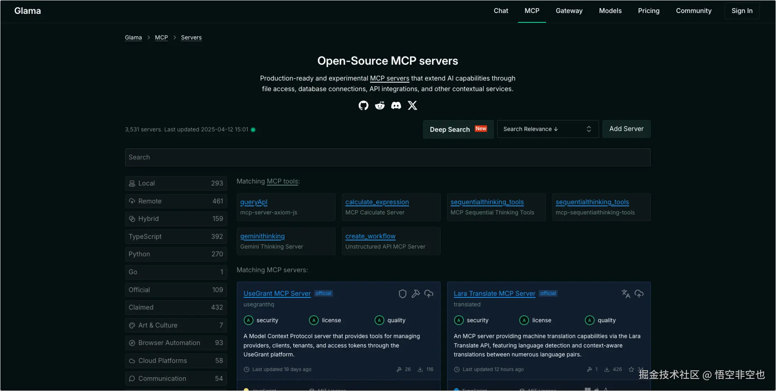Click the clock icon on UseGrant card footer
Viewport: 776px width, 391px height.
[x=247, y=369]
